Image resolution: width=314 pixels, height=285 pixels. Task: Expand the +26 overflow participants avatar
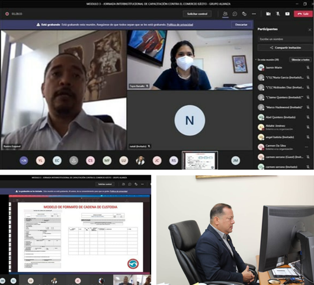24,160
